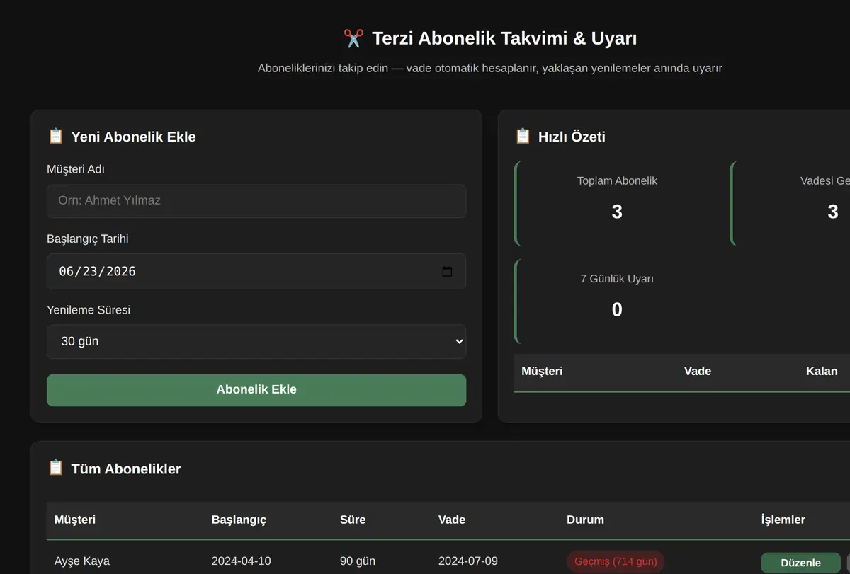Screen dimensions: 850x574
Task: Open the calendar picker in Başlangıç Tarihi
Action: [x=447, y=272]
